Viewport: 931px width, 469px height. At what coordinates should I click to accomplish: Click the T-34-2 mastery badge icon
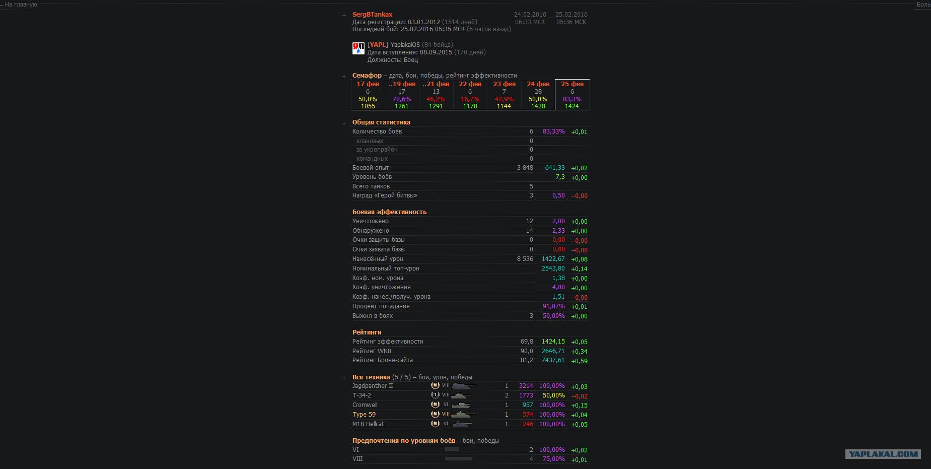pos(436,395)
